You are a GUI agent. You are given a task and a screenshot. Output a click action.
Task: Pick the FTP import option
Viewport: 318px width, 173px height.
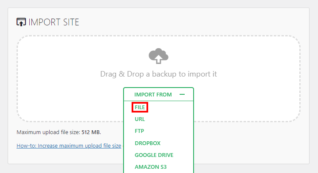click(140, 131)
